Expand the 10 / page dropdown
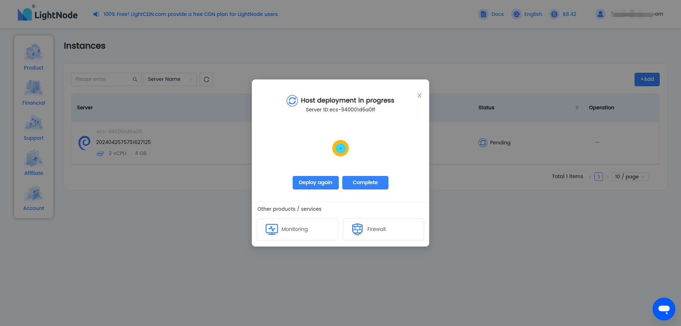 coord(631,177)
